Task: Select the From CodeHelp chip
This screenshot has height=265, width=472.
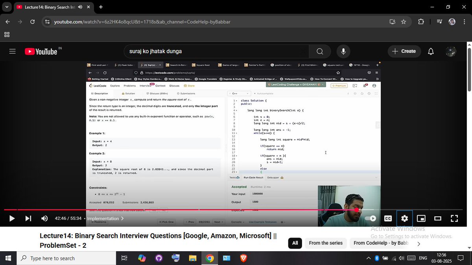Action: point(381,243)
